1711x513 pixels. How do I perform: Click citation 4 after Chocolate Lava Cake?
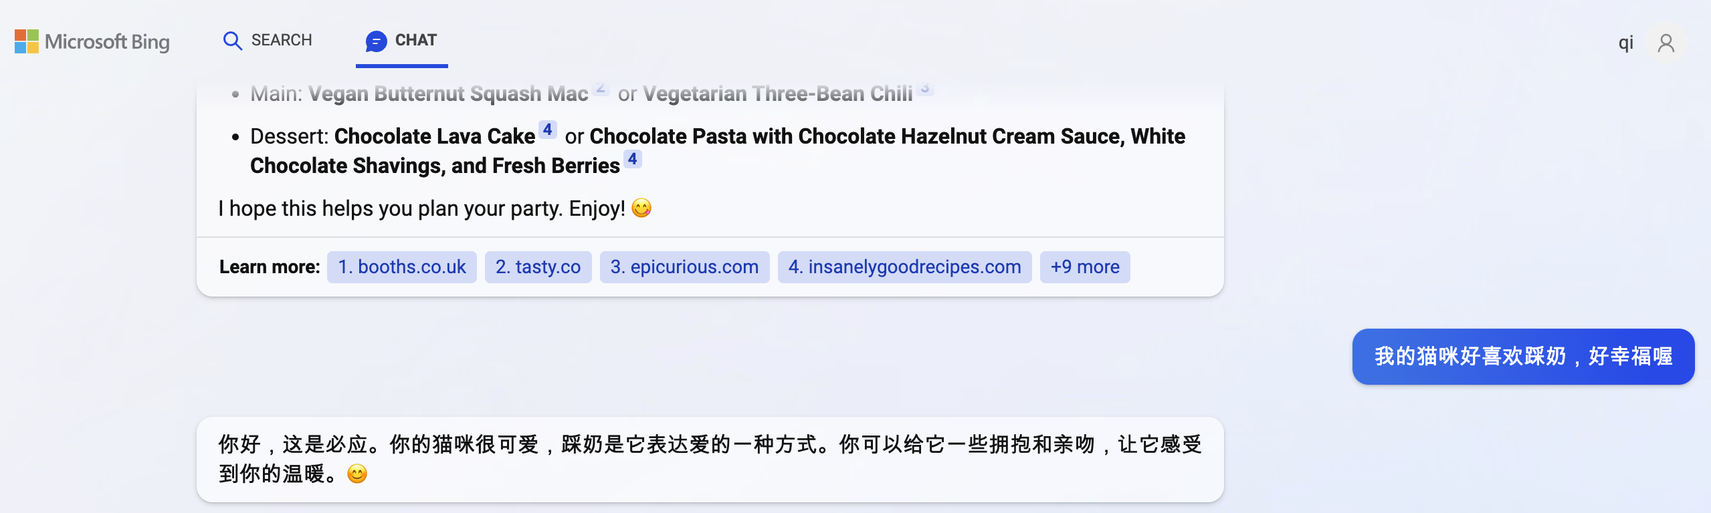(x=548, y=130)
